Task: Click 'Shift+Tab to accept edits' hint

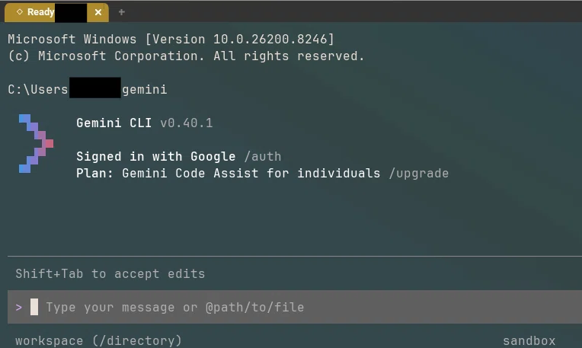Action: pos(110,274)
